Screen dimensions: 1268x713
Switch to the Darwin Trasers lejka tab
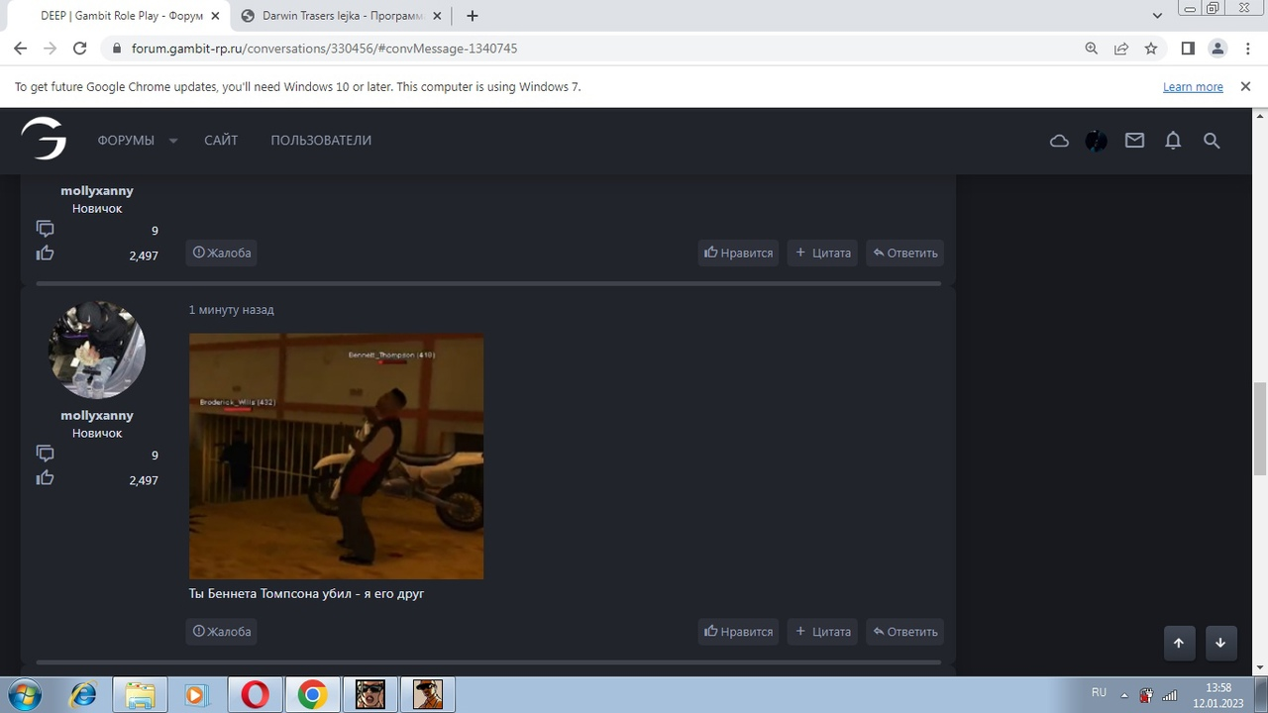click(x=343, y=16)
